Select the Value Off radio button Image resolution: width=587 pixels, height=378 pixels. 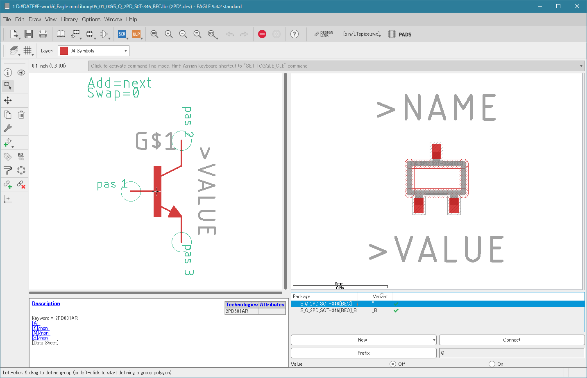[393, 364]
